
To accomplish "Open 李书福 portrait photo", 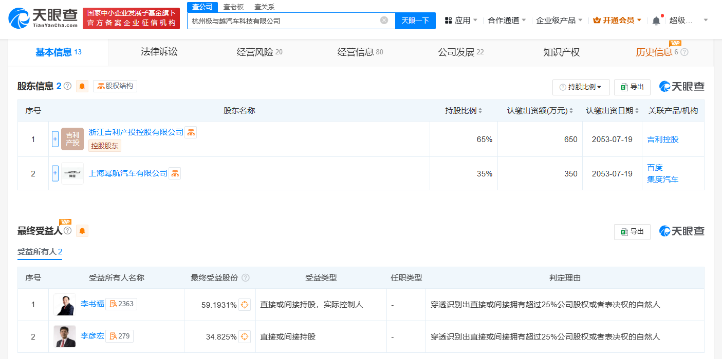I will [x=65, y=305].
